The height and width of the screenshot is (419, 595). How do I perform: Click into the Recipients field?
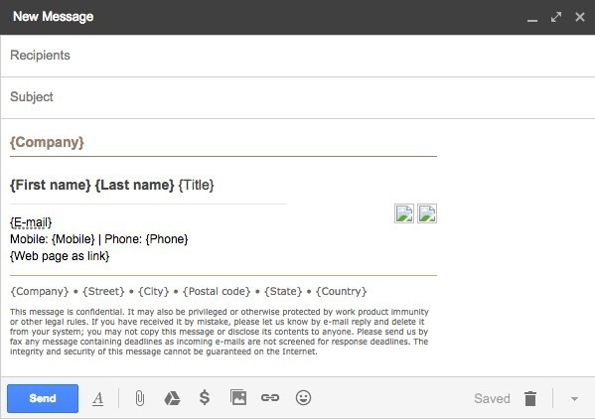point(298,56)
